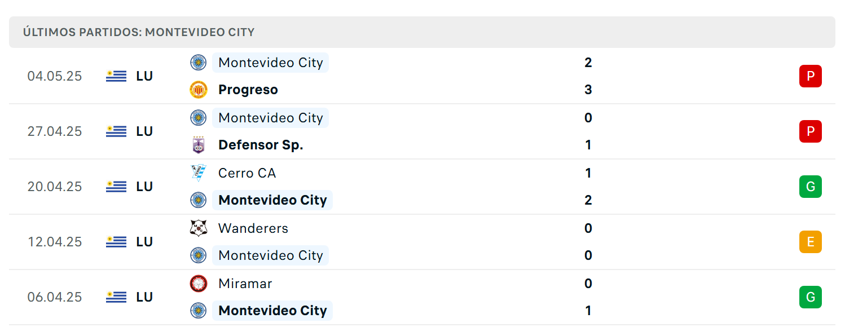845x336 pixels.
Task: Open the Wanderers team link
Action: point(253,228)
